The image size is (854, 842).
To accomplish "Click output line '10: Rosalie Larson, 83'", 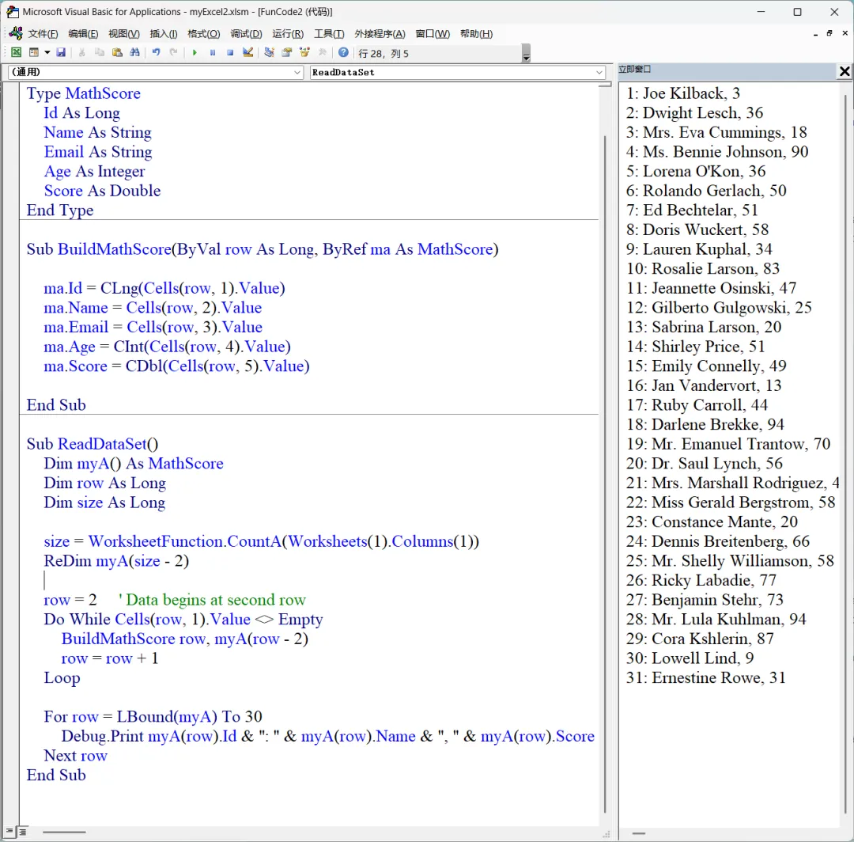I will pyautogui.click(x=703, y=269).
